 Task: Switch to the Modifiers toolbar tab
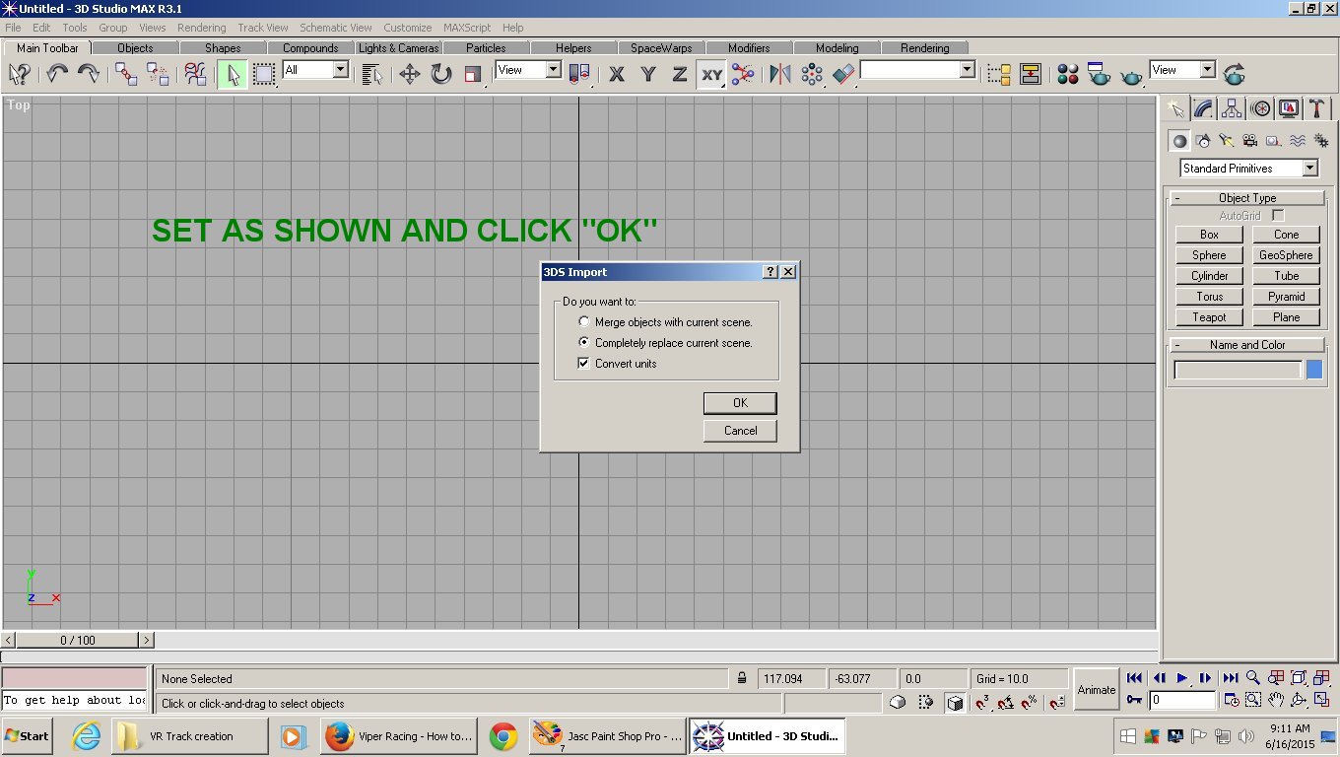749,47
